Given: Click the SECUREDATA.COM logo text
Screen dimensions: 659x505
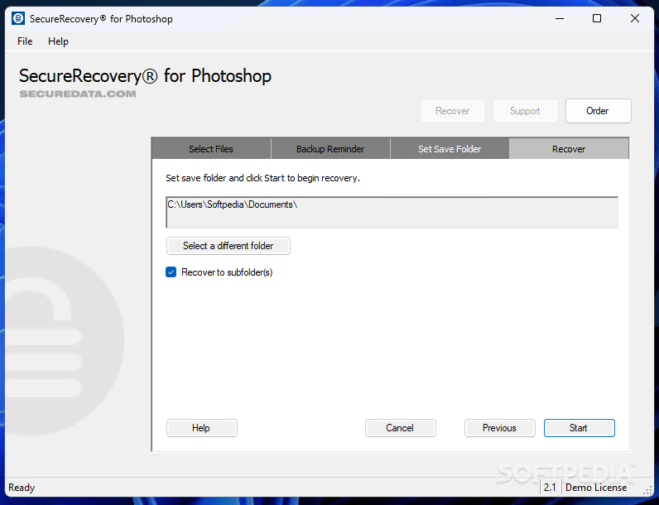Looking at the screenshot, I should 78,94.
